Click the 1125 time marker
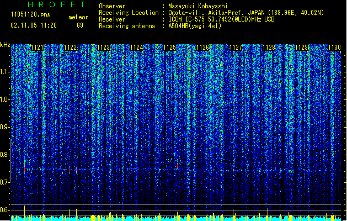Screen dimensions: 347x221 [169, 48]
